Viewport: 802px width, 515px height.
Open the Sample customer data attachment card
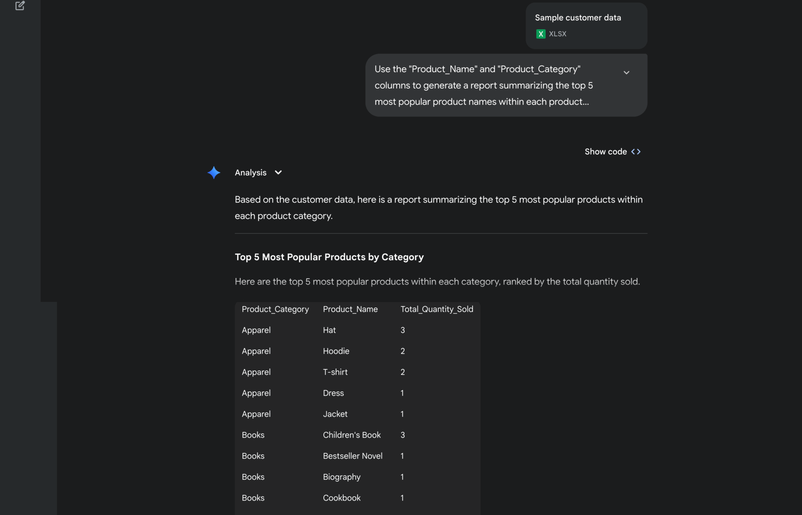[586, 26]
